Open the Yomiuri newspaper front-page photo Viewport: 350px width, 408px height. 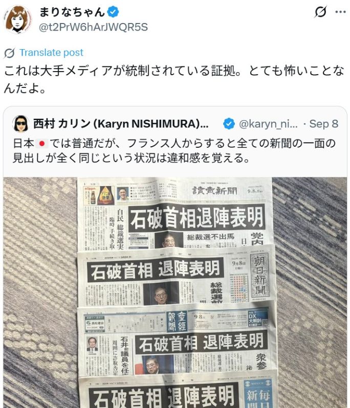(175, 213)
